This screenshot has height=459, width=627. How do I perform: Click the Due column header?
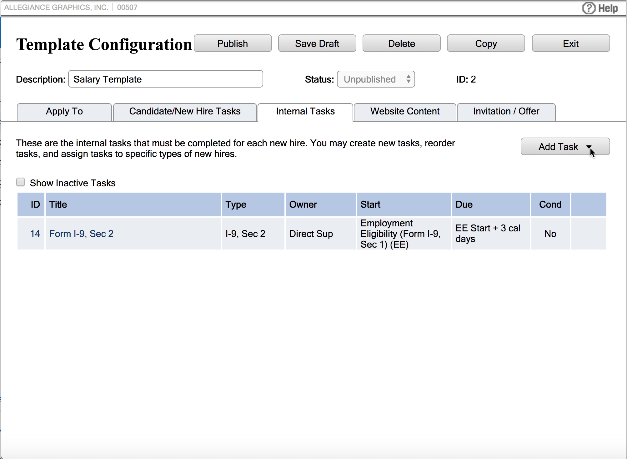pyautogui.click(x=464, y=204)
